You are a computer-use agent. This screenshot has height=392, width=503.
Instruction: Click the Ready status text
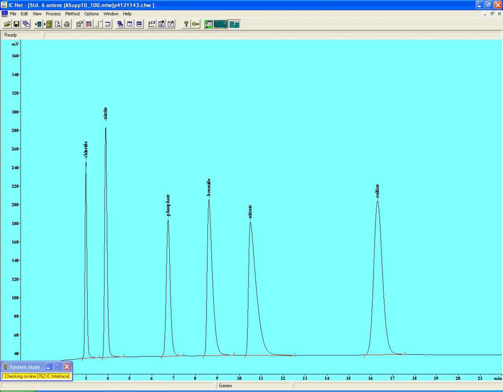click(11, 35)
